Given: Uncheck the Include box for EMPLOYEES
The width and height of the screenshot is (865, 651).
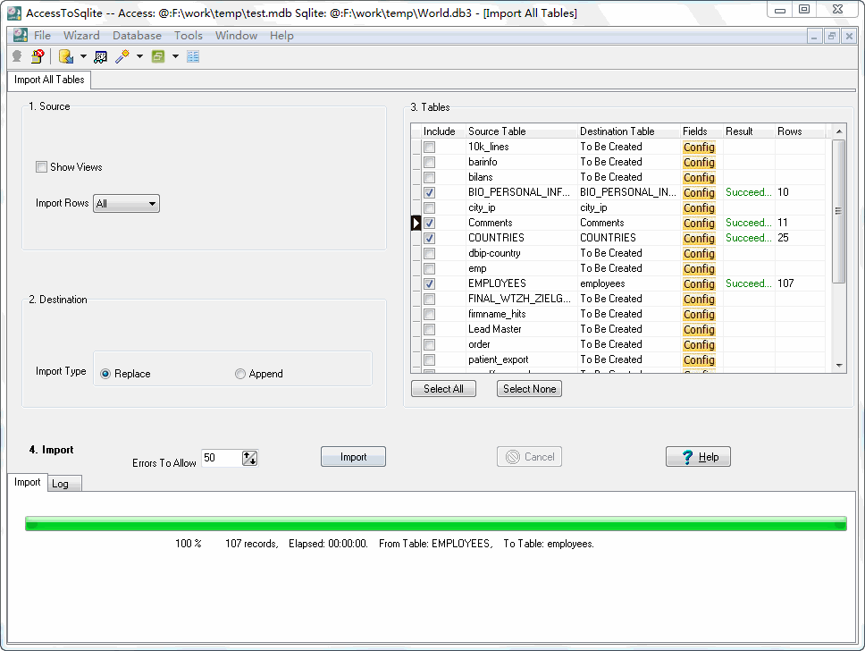Looking at the screenshot, I should tap(429, 283).
